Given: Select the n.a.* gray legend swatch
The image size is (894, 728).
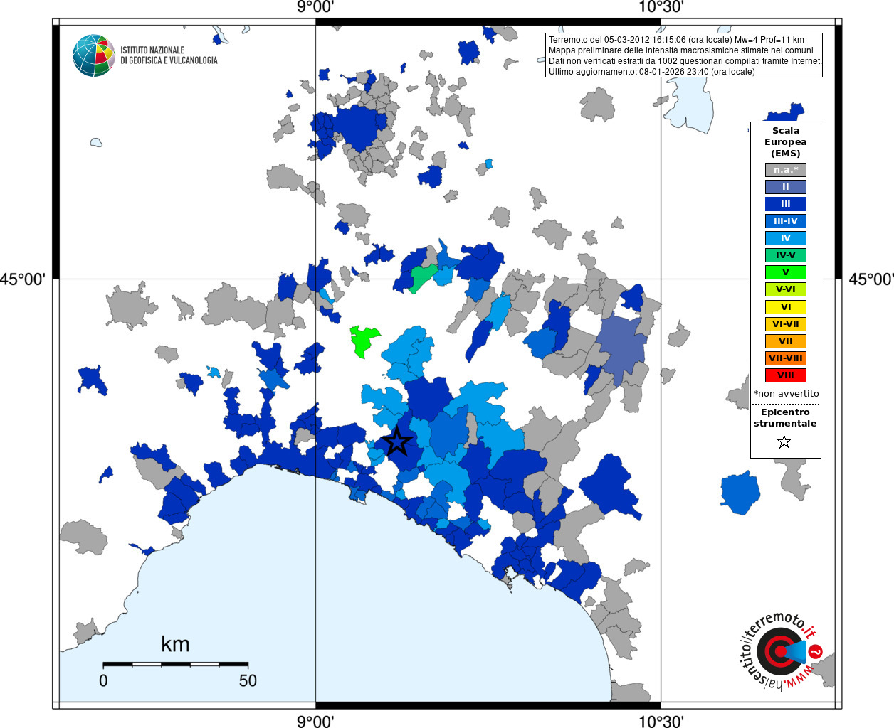Looking at the screenshot, I should [x=786, y=170].
